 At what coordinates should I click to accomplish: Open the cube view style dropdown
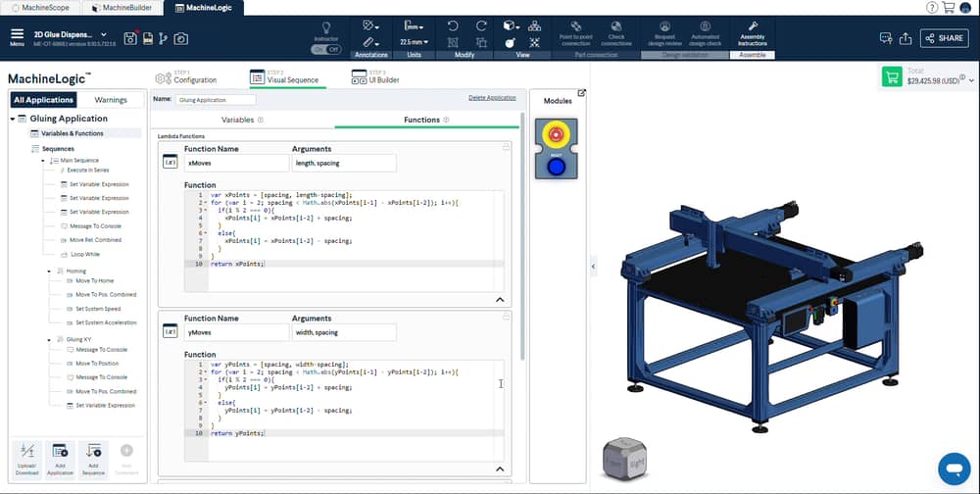(511, 26)
